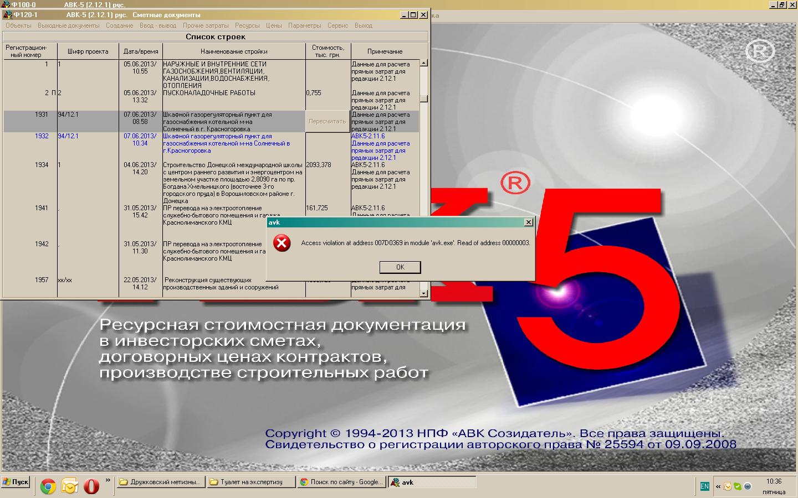Click the Пуск start button
This screenshot has height=498, width=798.
pos(16,482)
